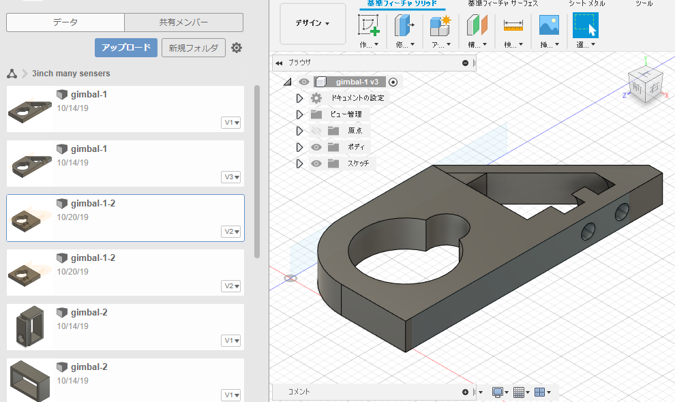Click the folder icon beside スケッチ
The width and height of the screenshot is (675, 402).
coord(333,164)
